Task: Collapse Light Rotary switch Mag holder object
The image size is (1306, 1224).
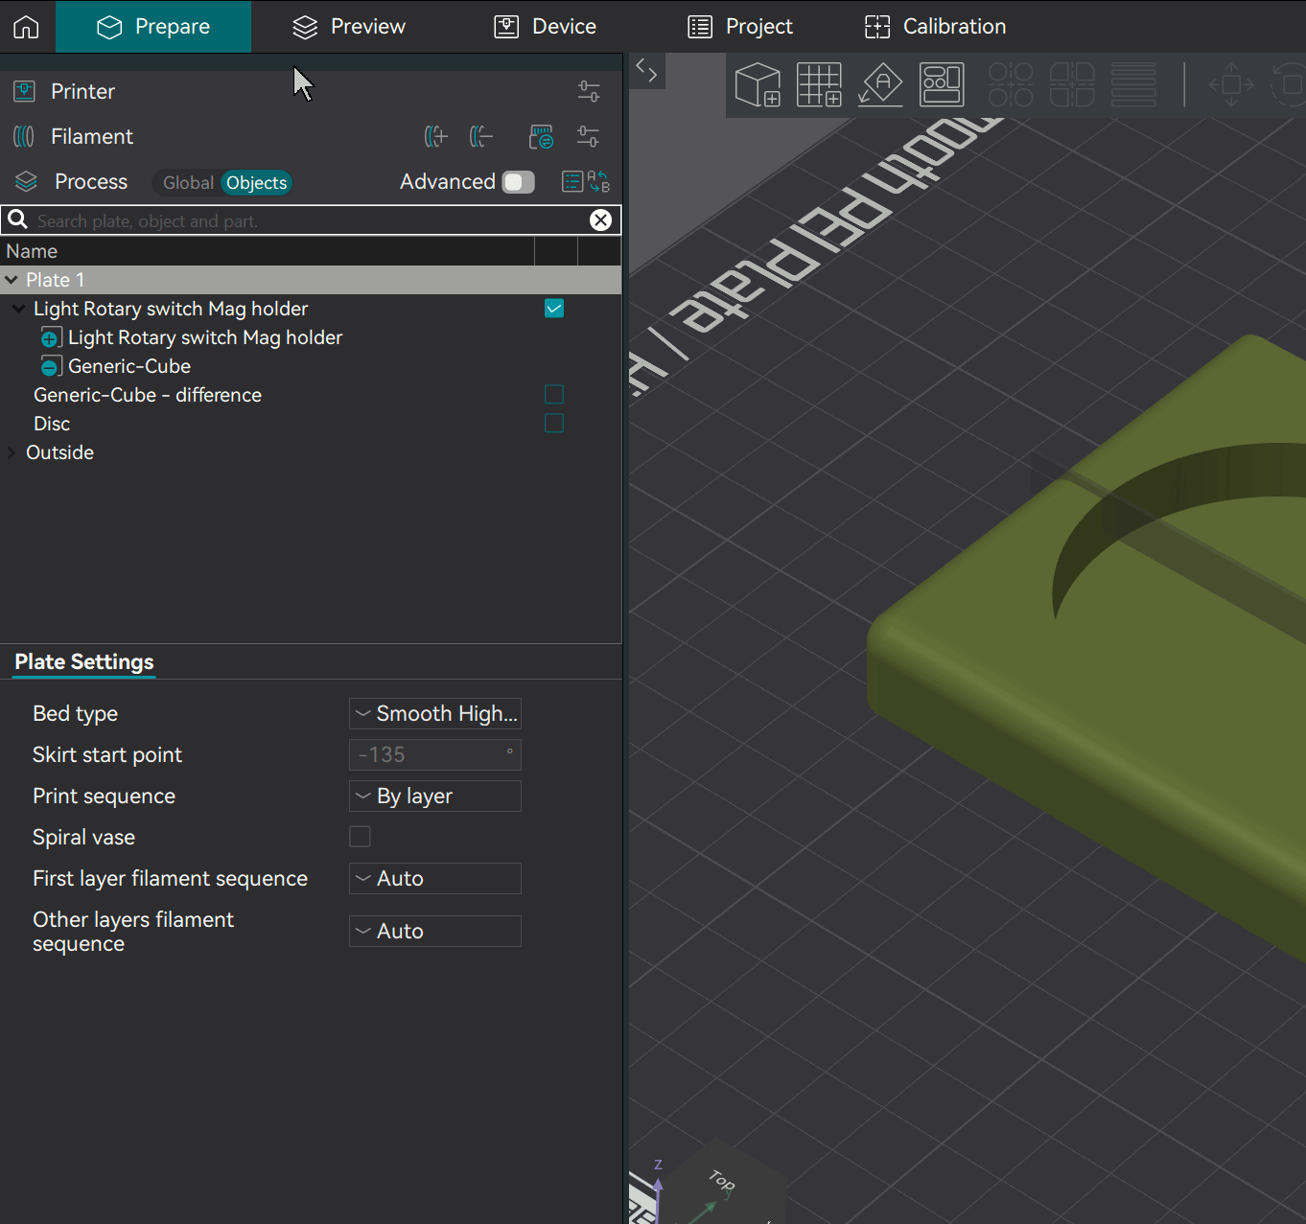Action: pos(18,309)
